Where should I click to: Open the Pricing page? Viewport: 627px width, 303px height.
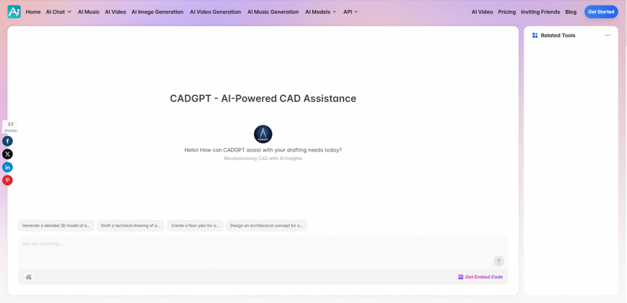coord(506,12)
